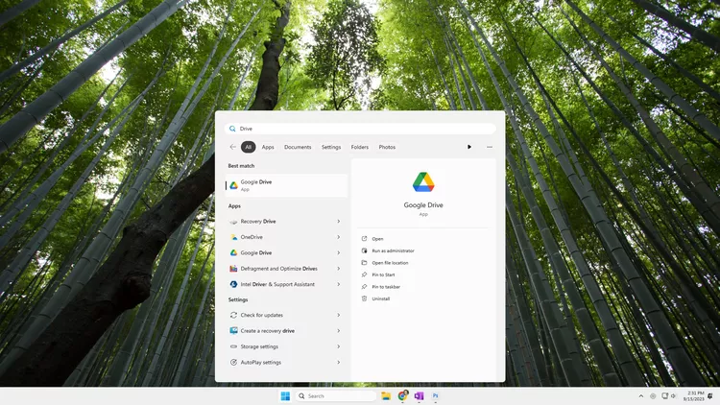Switch to the Documents filter tab
Viewport: 720px width, 405px height.
tap(298, 147)
